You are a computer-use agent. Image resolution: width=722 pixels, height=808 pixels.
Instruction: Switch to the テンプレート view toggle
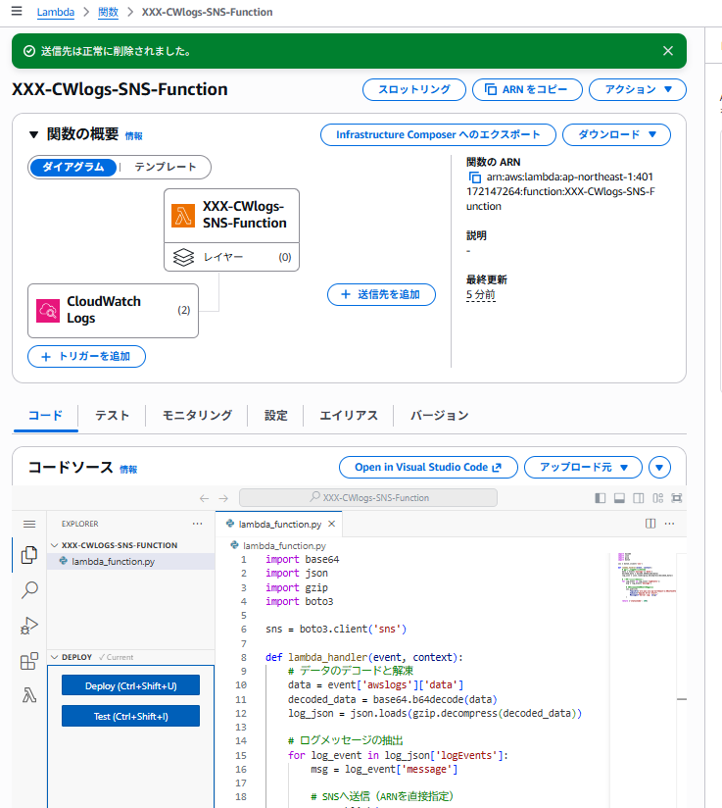coord(166,167)
